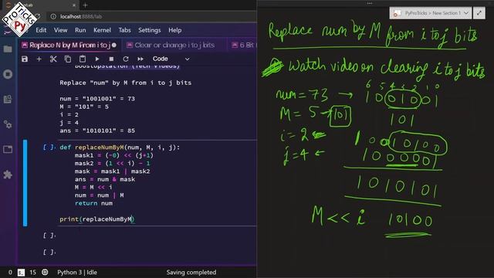Open the Help menu
Viewport: 494px width, 278px height.
point(175,30)
